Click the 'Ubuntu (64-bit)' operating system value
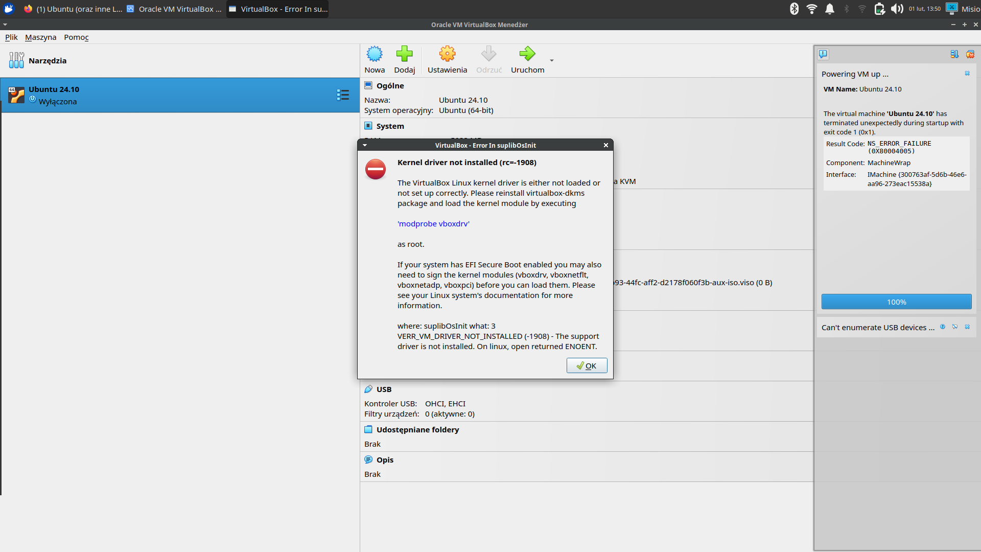Viewport: 981px width, 552px height. [466, 110]
